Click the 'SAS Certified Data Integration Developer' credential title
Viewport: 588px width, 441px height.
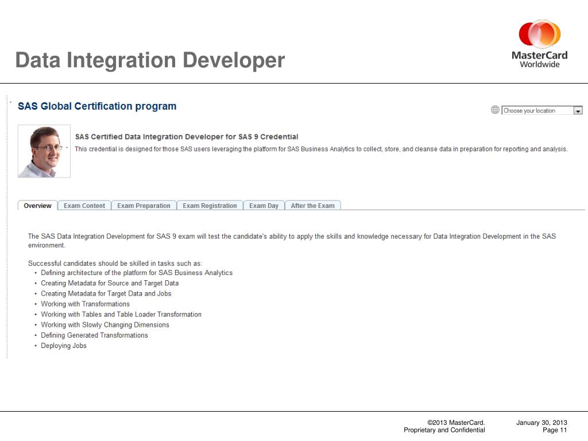tap(187, 137)
